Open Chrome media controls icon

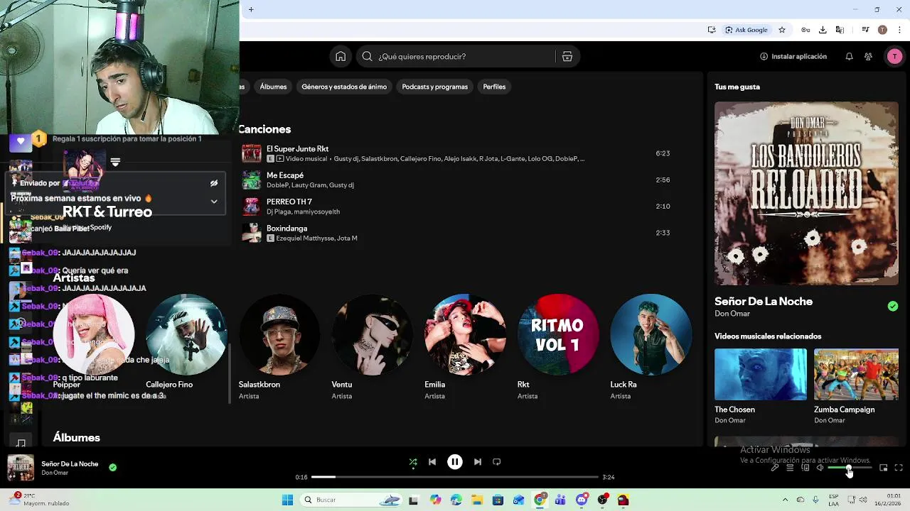tap(865, 30)
